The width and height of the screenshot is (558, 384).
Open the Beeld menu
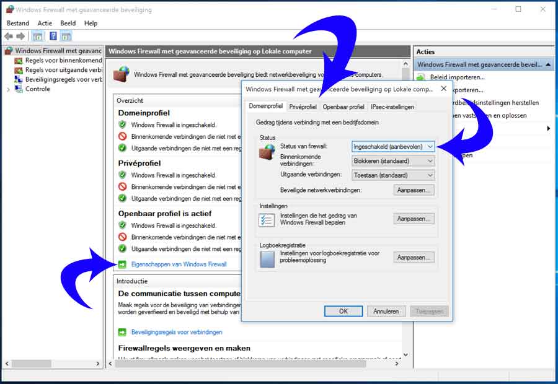[x=68, y=23]
